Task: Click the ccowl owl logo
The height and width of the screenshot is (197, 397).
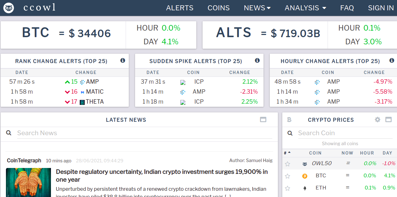Action: 8,8
